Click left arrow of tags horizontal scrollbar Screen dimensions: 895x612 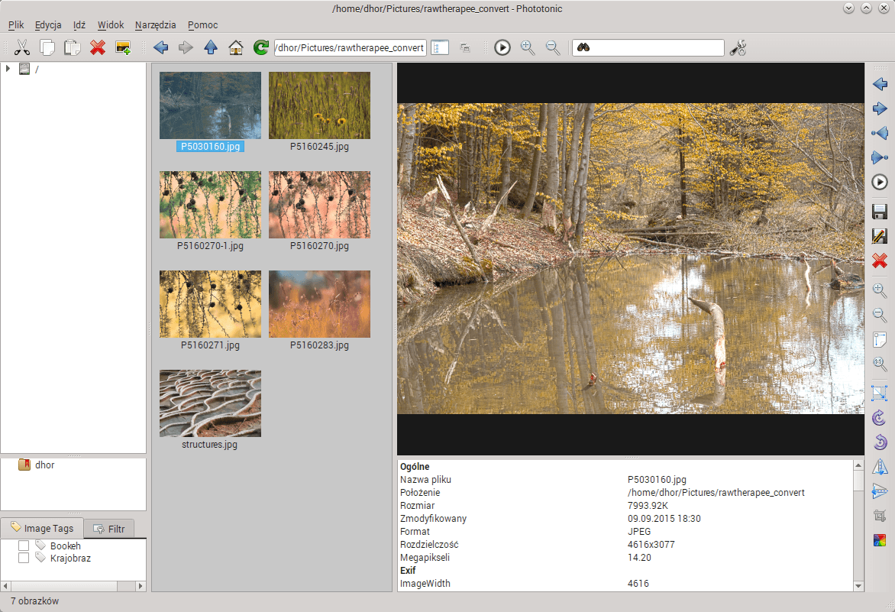(5, 586)
